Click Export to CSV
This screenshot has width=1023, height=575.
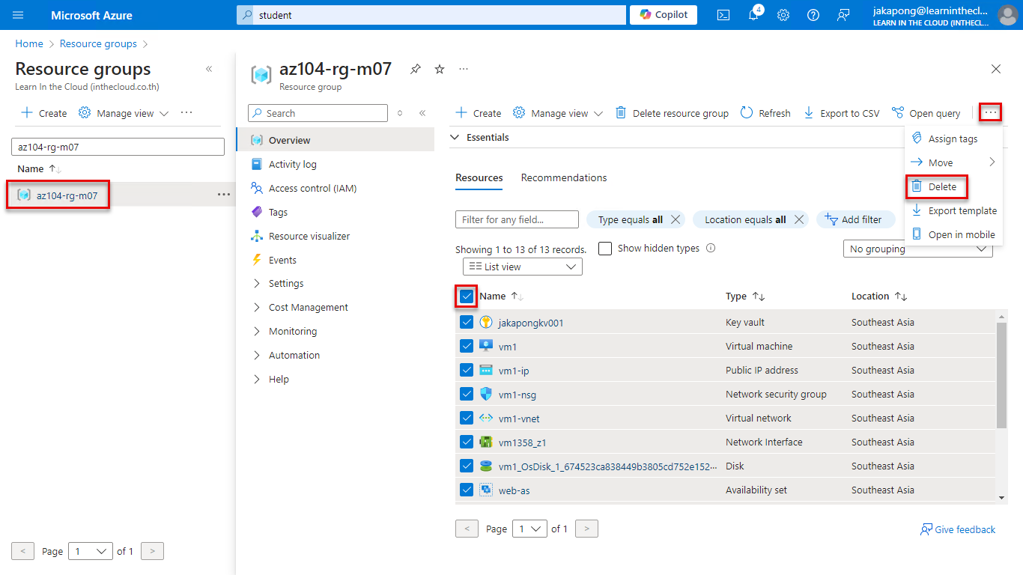pyautogui.click(x=841, y=113)
